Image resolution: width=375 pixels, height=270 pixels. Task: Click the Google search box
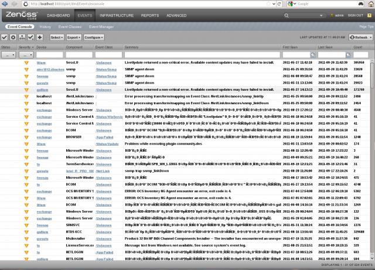click(x=327, y=4)
